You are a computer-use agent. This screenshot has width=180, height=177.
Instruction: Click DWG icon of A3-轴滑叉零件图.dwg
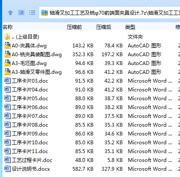tap(8, 72)
